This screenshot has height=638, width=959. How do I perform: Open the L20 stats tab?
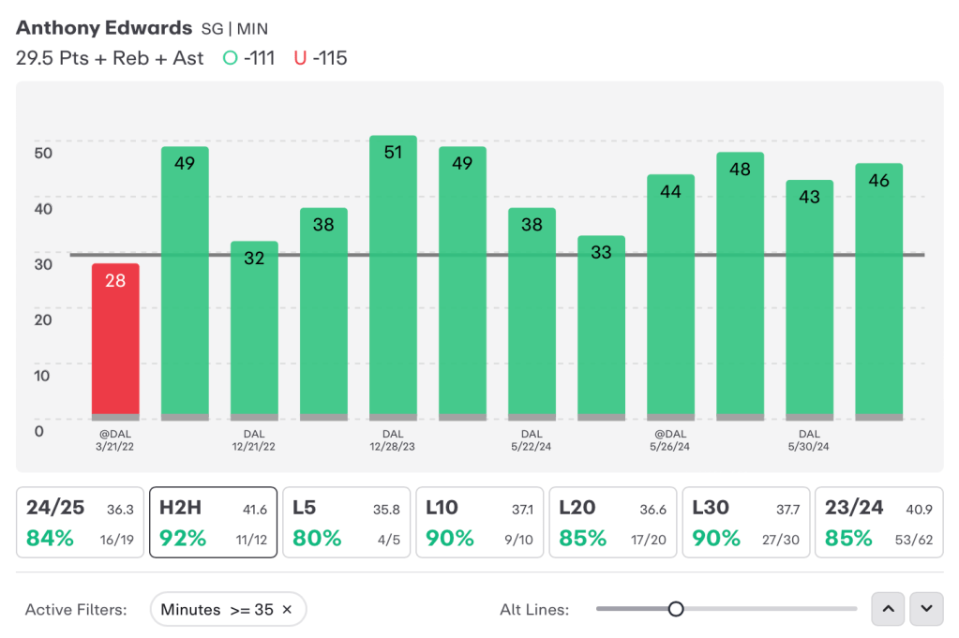pos(613,523)
